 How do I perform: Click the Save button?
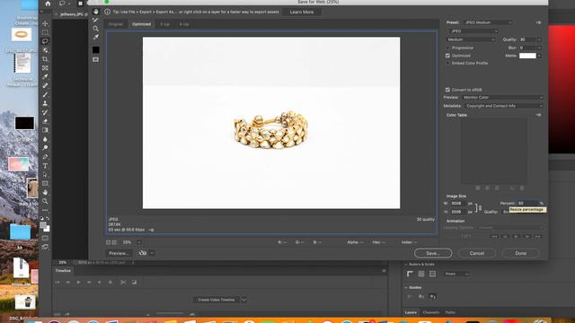[x=433, y=253]
